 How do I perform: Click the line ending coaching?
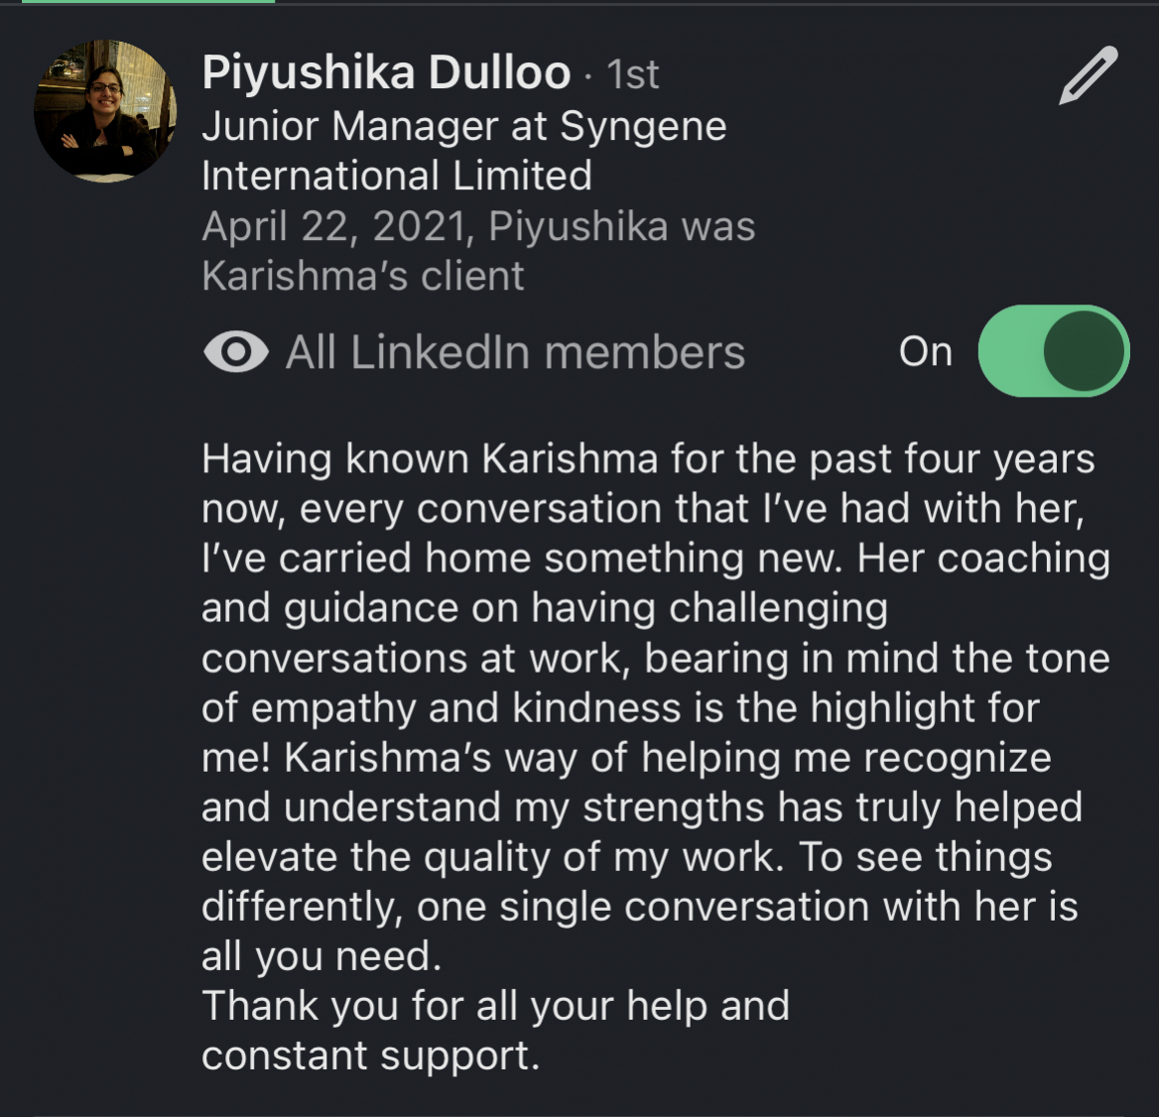pos(655,558)
